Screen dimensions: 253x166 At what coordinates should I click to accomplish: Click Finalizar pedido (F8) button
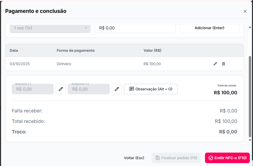(176, 158)
